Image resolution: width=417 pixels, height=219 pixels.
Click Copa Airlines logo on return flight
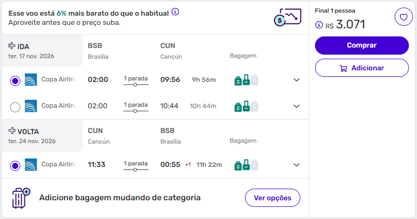pyautogui.click(x=31, y=165)
